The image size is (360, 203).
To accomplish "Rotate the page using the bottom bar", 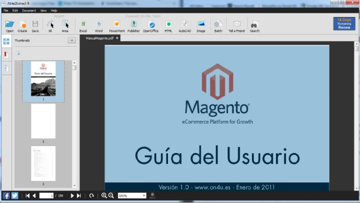I will coord(91,196).
